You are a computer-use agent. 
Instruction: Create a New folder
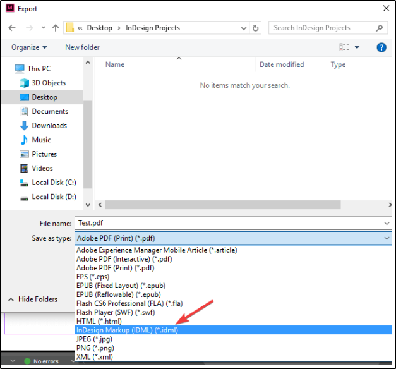(82, 47)
